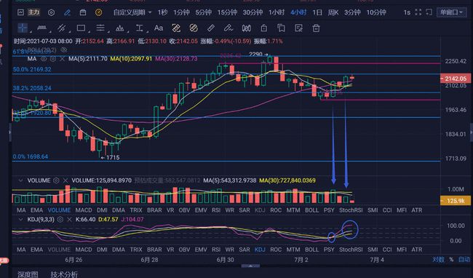Click the 1s refresh interval
This screenshot has height=278, width=473.
click(x=407, y=12)
